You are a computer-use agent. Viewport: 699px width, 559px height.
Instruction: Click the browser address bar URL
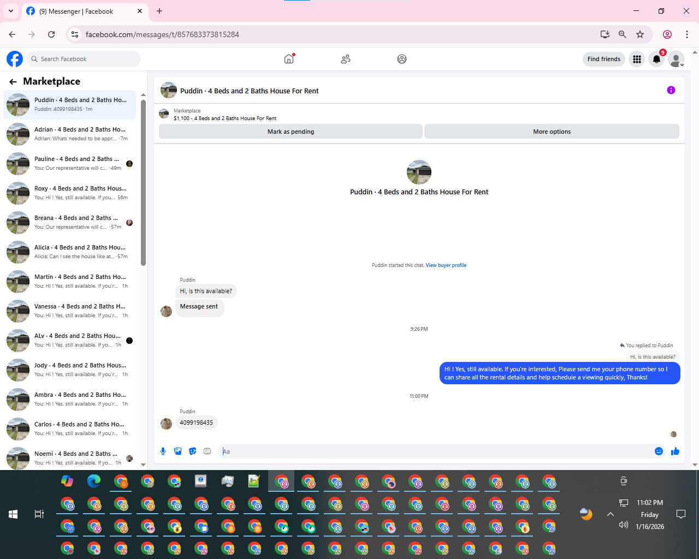(x=162, y=34)
